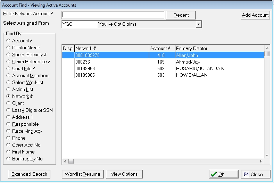Click the vertical scrollbar down arrow
This screenshot has height=183, width=274.
tap(267, 156)
